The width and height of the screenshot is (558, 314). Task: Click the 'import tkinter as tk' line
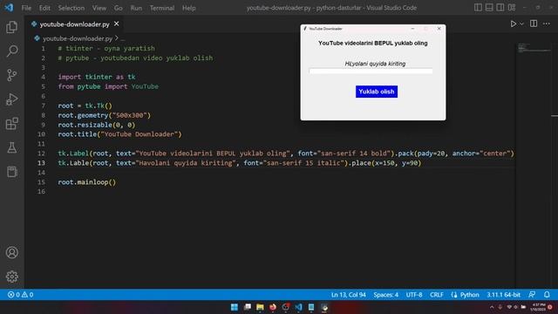click(97, 77)
